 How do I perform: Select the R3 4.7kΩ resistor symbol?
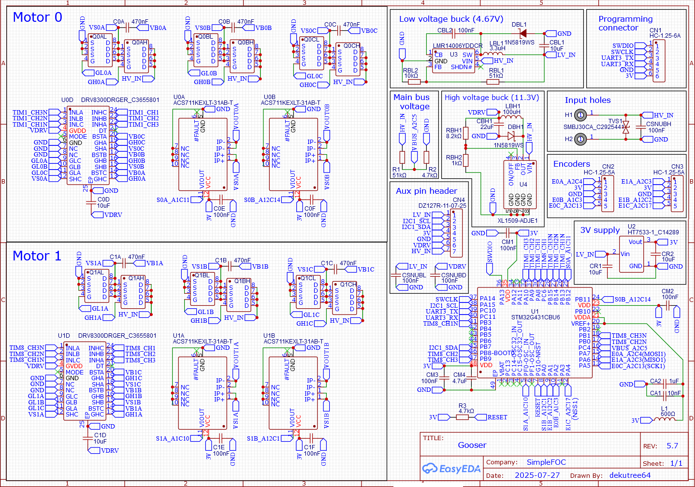(x=466, y=417)
